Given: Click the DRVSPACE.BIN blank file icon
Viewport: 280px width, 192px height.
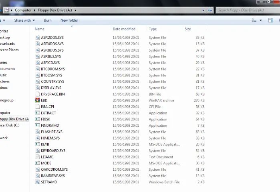Looking at the screenshot, I should 37,94.
